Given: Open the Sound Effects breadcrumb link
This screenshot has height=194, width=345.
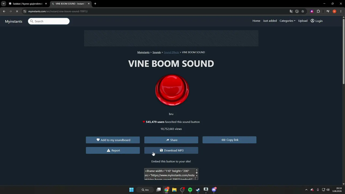Looking at the screenshot, I should pos(171,52).
